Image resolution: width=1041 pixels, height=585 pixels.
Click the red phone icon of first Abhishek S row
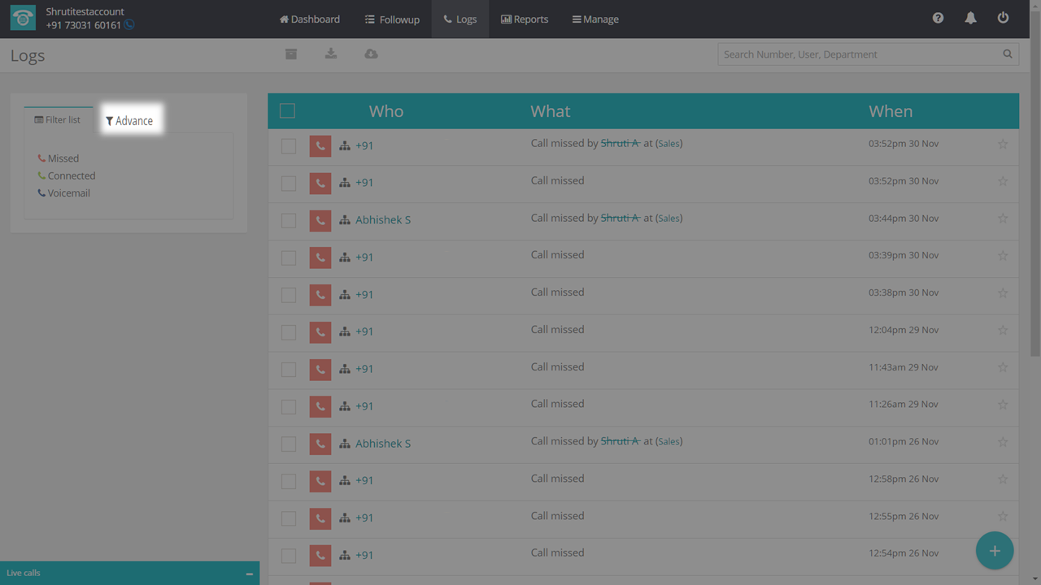pos(320,220)
